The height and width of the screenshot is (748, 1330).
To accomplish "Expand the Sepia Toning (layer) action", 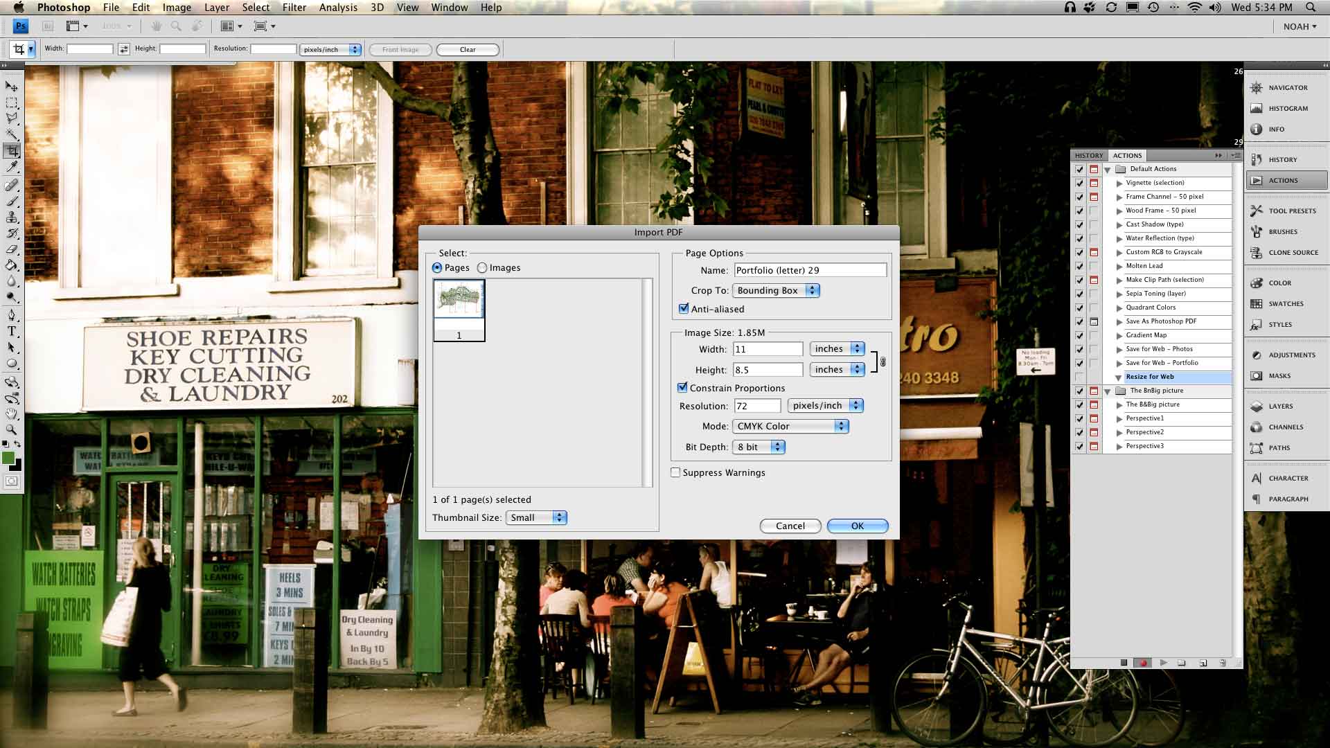I will pos(1119,294).
